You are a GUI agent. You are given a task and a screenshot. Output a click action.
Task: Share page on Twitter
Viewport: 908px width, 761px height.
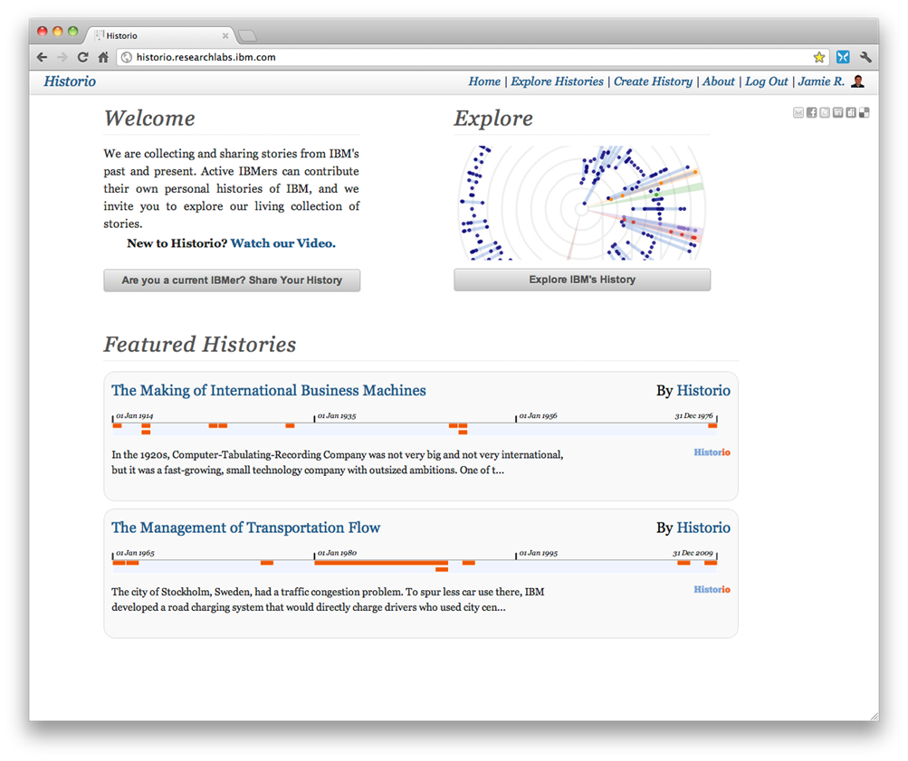(x=825, y=113)
